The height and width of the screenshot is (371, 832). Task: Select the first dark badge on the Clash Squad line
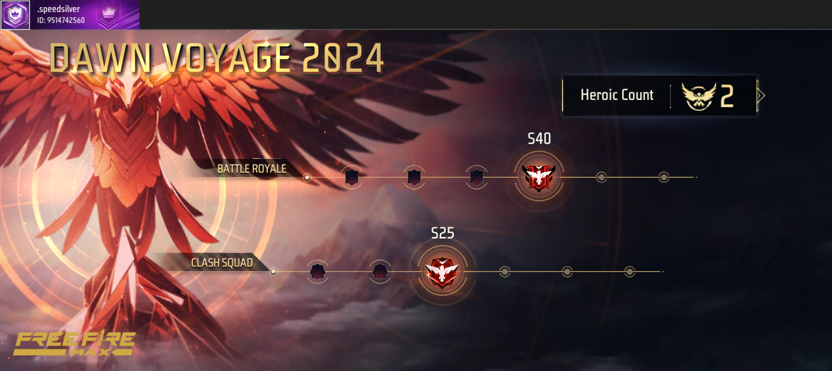pyautogui.click(x=317, y=272)
